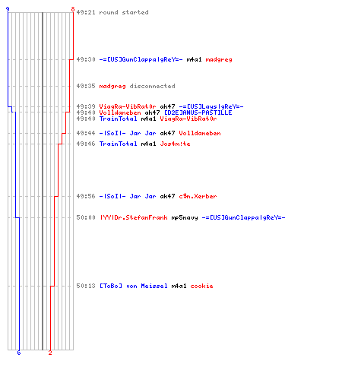The height and width of the screenshot is (380, 342).
Task: Select ViagRa-VibRat0r killer name at 49:39
Action: tap(128, 106)
